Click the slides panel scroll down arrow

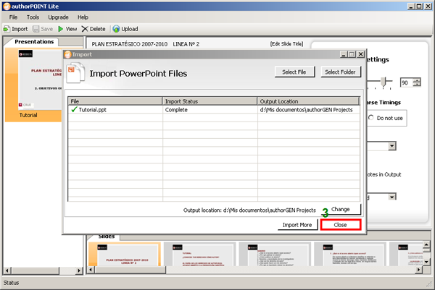click(427, 261)
